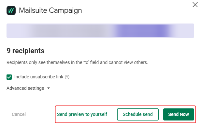Expand Advanced settings using the arrow
Image resolution: width=201 pixels, height=128 pixels.
point(49,88)
